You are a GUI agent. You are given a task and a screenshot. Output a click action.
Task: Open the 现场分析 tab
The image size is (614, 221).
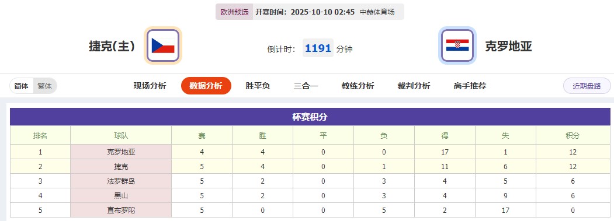click(150, 86)
